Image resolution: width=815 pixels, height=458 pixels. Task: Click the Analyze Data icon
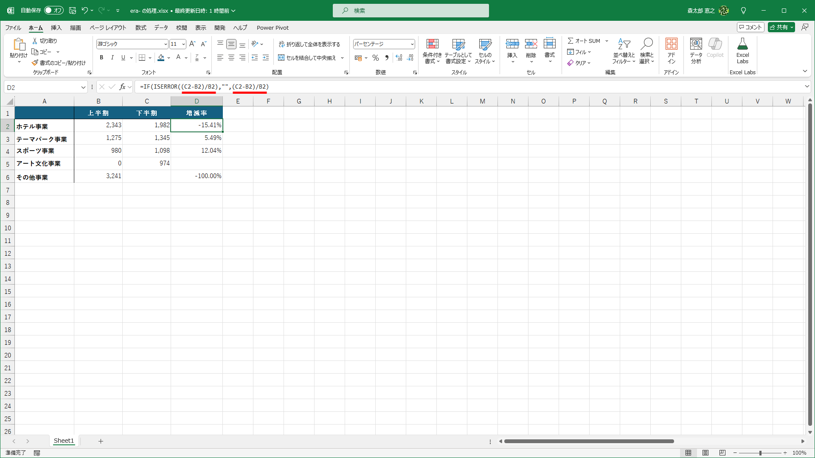click(x=696, y=44)
